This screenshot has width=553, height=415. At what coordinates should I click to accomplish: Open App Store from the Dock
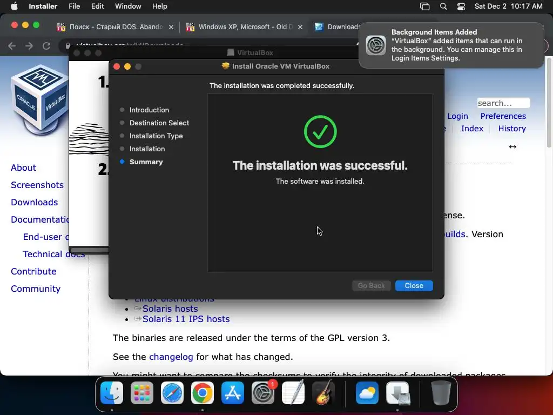coord(232,393)
